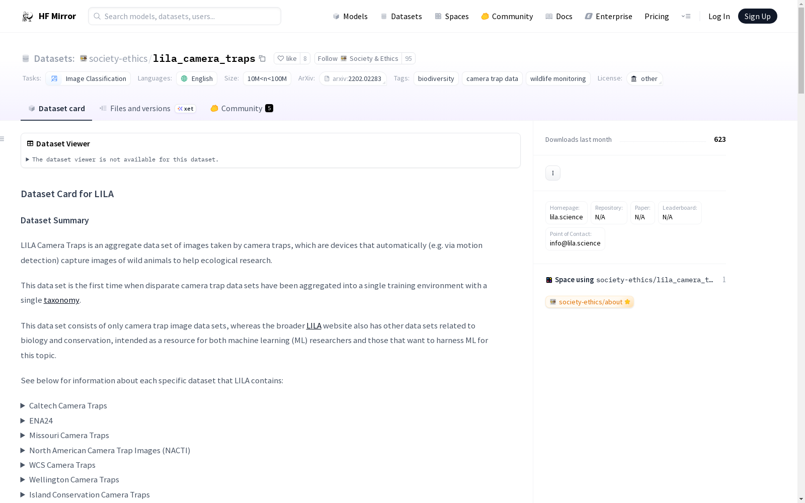The width and height of the screenshot is (805, 503).
Task: Open the arxiv:2202.02283 tag
Action: point(353,78)
